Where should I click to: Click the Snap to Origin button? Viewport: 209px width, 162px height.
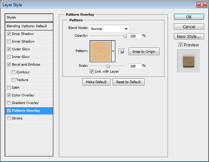pos(144,51)
